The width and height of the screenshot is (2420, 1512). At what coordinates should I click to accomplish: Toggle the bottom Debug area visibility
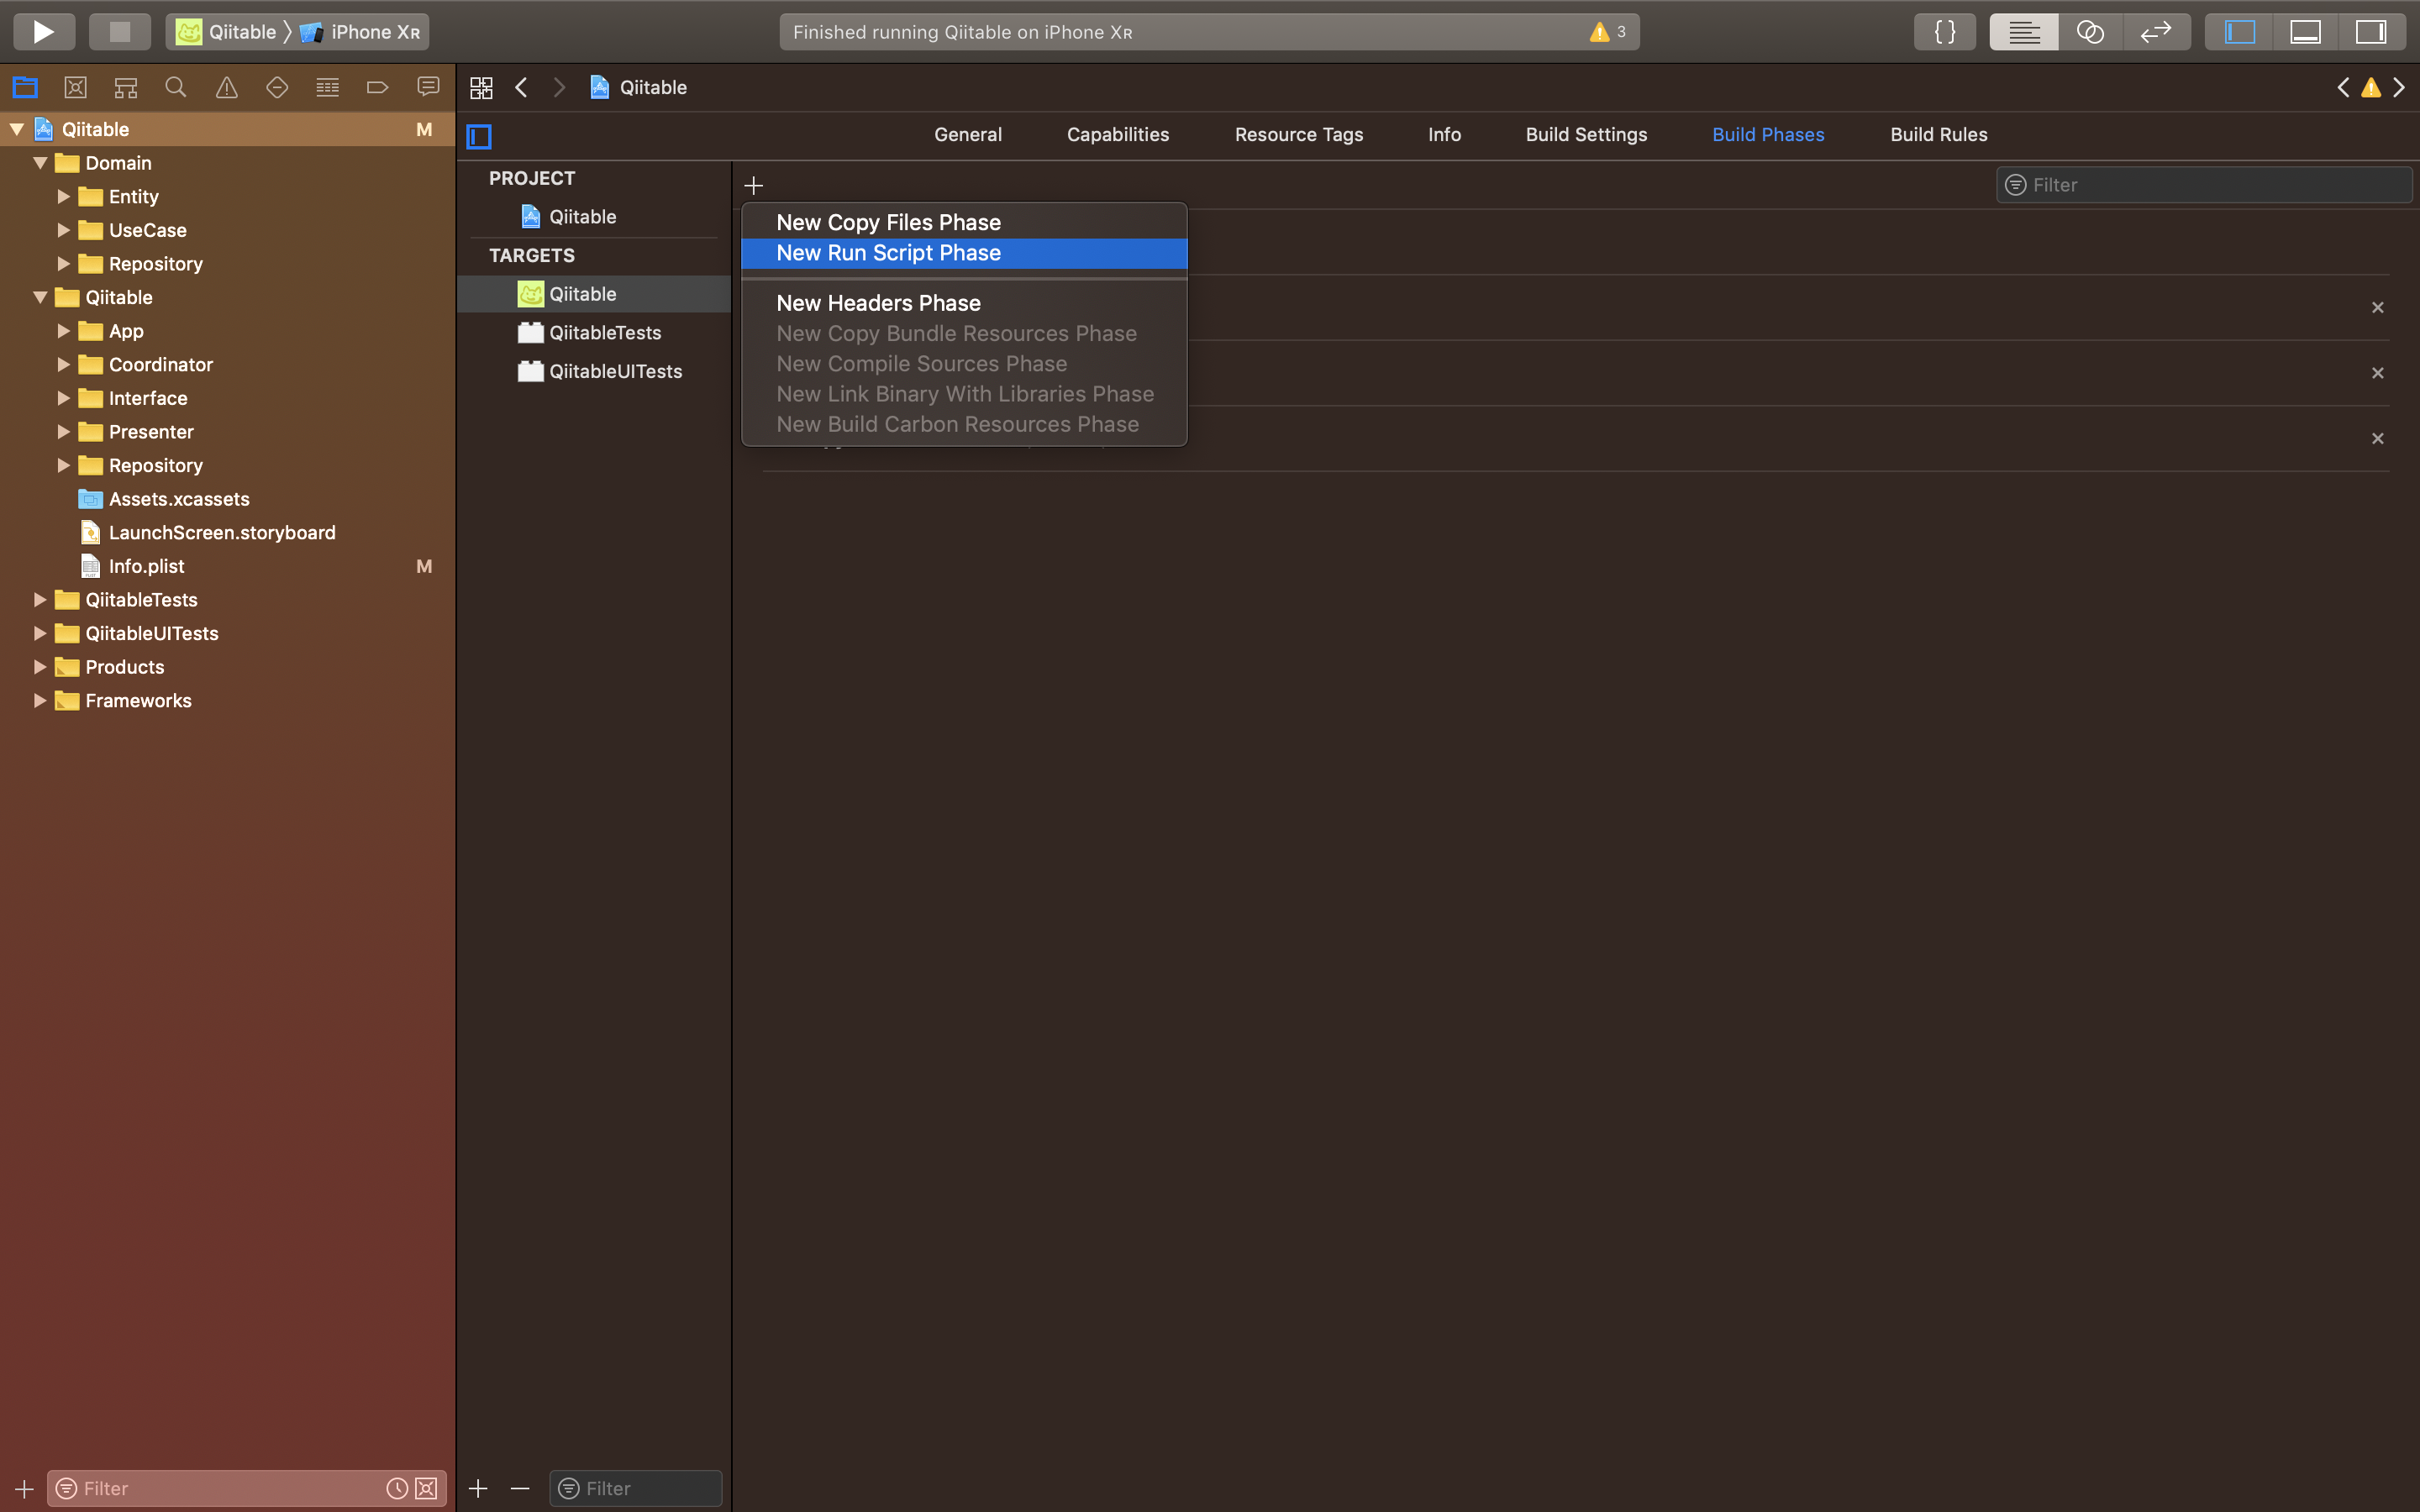click(2305, 32)
